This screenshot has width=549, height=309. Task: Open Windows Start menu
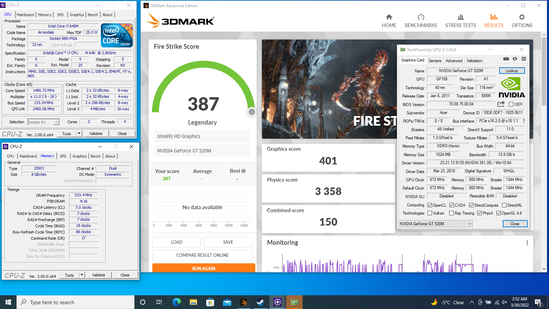[x=8, y=302]
